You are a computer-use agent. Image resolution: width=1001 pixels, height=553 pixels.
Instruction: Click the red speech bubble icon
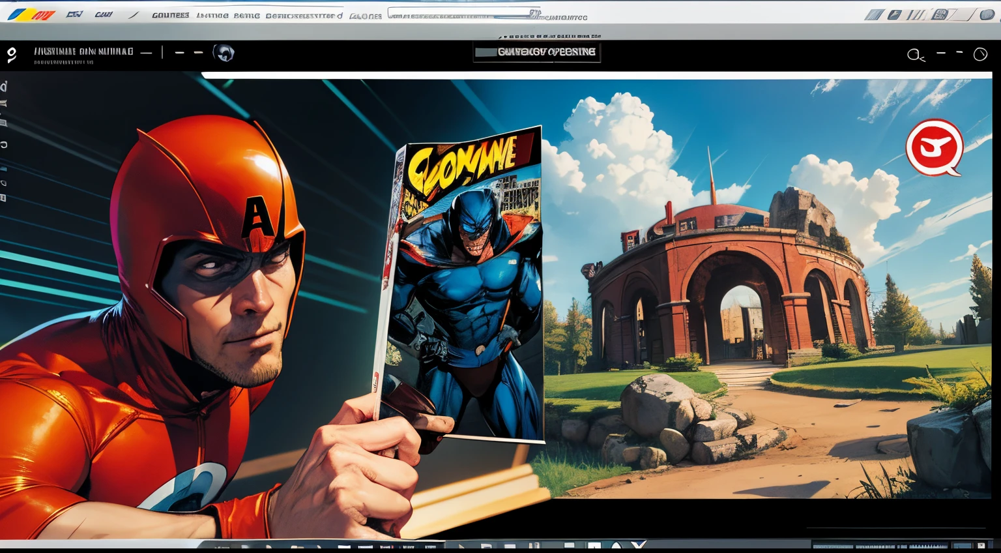tap(935, 148)
